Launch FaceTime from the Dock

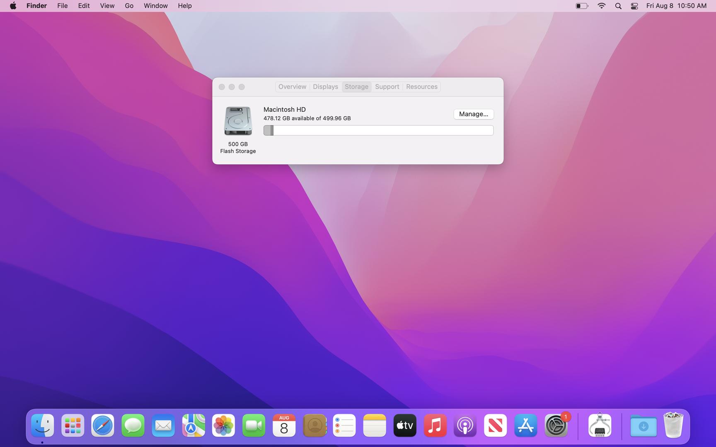(254, 425)
